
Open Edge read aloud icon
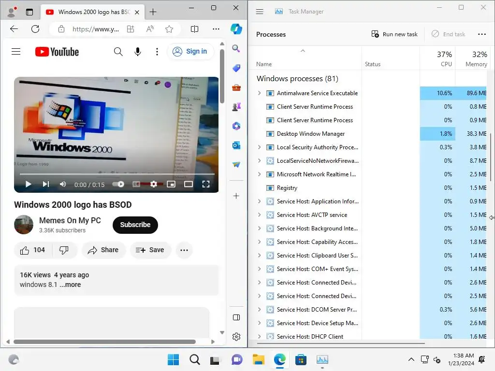pos(150,29)
